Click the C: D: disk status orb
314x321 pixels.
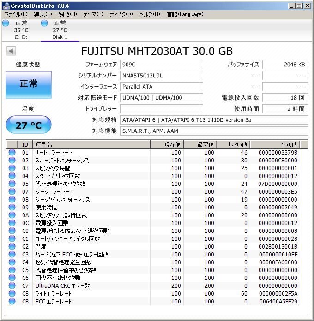point(5,23)
